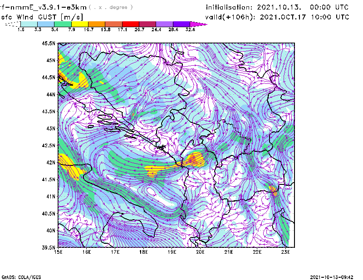This screenshot has height=280, width=363.
Task: Click the violet legend swatch (28.4–32.6)
Action: pos(181,24)
